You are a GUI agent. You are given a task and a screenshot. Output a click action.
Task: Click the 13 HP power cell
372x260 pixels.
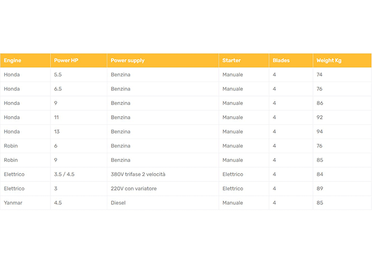pos(79,132)
